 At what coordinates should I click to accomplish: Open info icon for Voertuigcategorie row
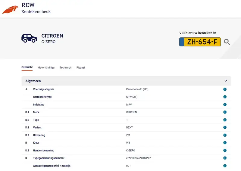(225, 89)
